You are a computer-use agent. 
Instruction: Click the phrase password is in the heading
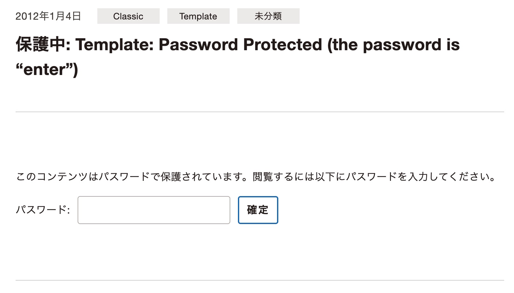[x=411, y=45]
